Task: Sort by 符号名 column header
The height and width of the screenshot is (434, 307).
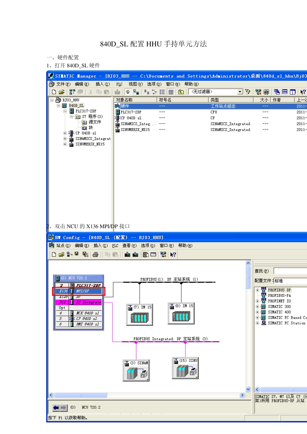Action: click(183, 100)
